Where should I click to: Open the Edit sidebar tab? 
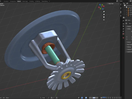coord(121,16)
